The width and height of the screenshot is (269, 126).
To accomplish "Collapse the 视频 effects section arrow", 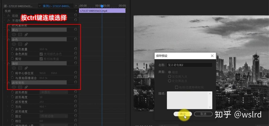I will point(76,11).
